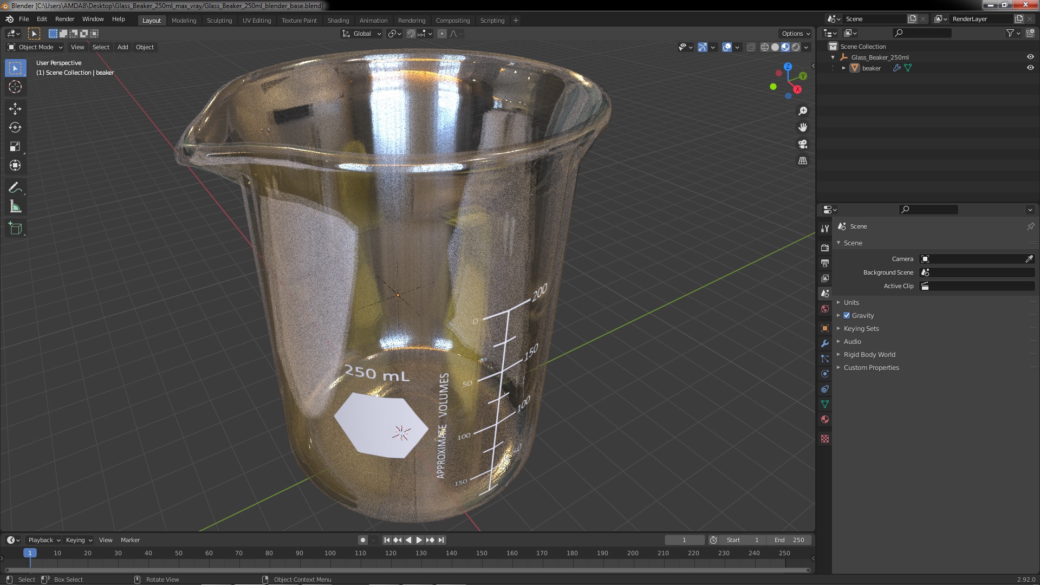Screen dimensions: 1040x585
Task: Toggle visibility of Glass_Beaker_250ml collection
Action: [x=1030, y=57]
